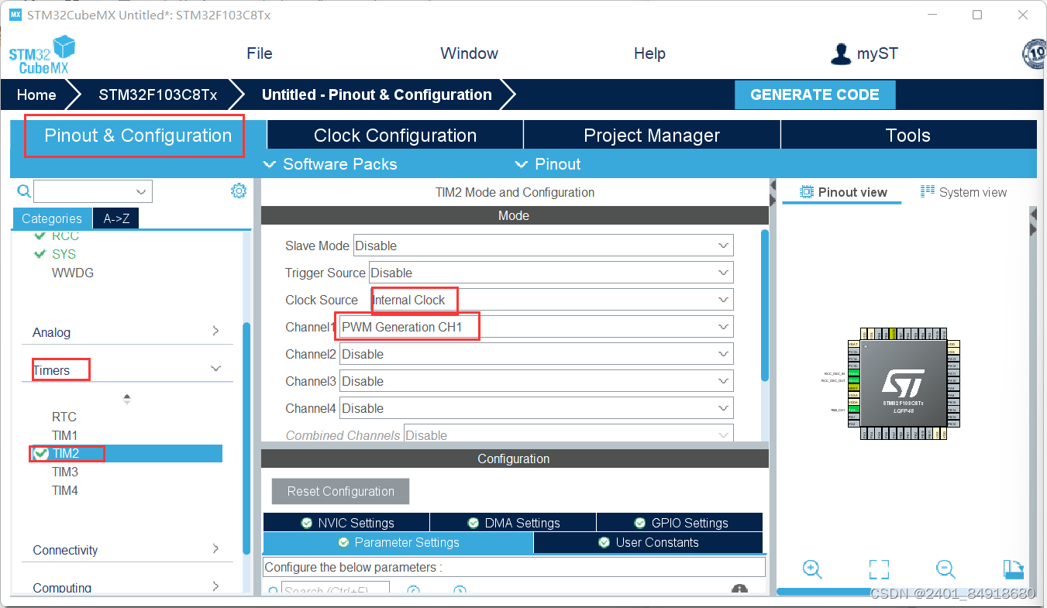Screen dimensions: 1047x608
Task: Click the Mode panel vertical scrollbar
Action: pos(765,305)
